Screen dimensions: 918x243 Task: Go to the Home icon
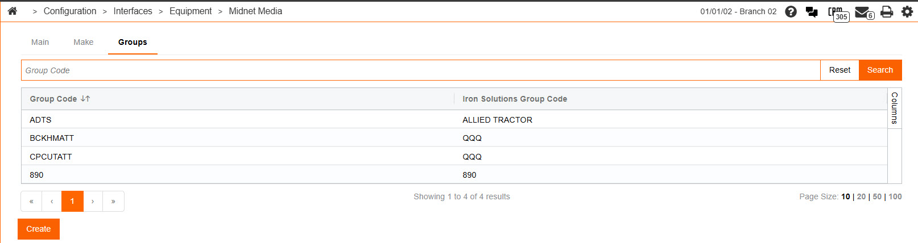[x=13, y=11]
